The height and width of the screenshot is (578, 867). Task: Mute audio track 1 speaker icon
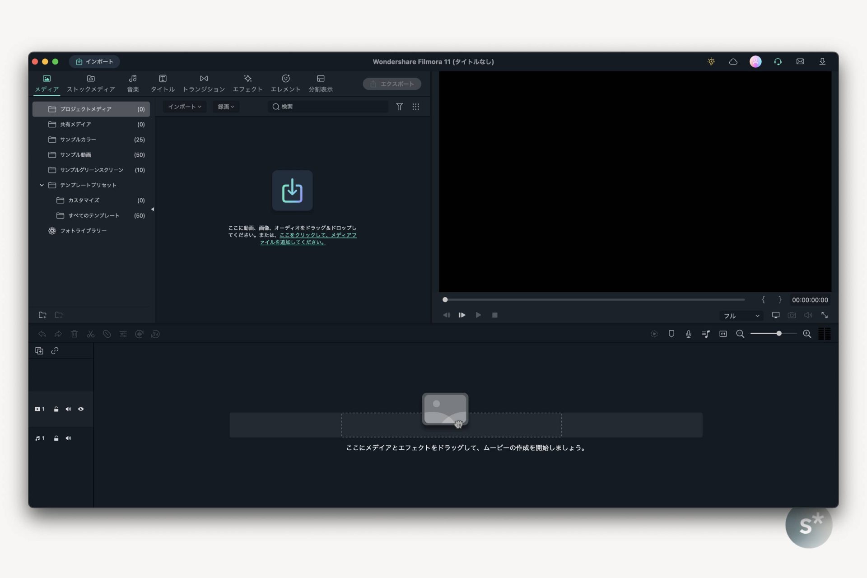[69, 438]
